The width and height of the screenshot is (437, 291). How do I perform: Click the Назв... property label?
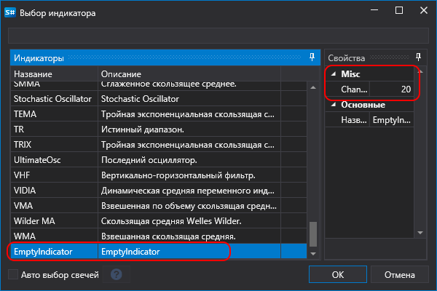(x=354, y=120)
